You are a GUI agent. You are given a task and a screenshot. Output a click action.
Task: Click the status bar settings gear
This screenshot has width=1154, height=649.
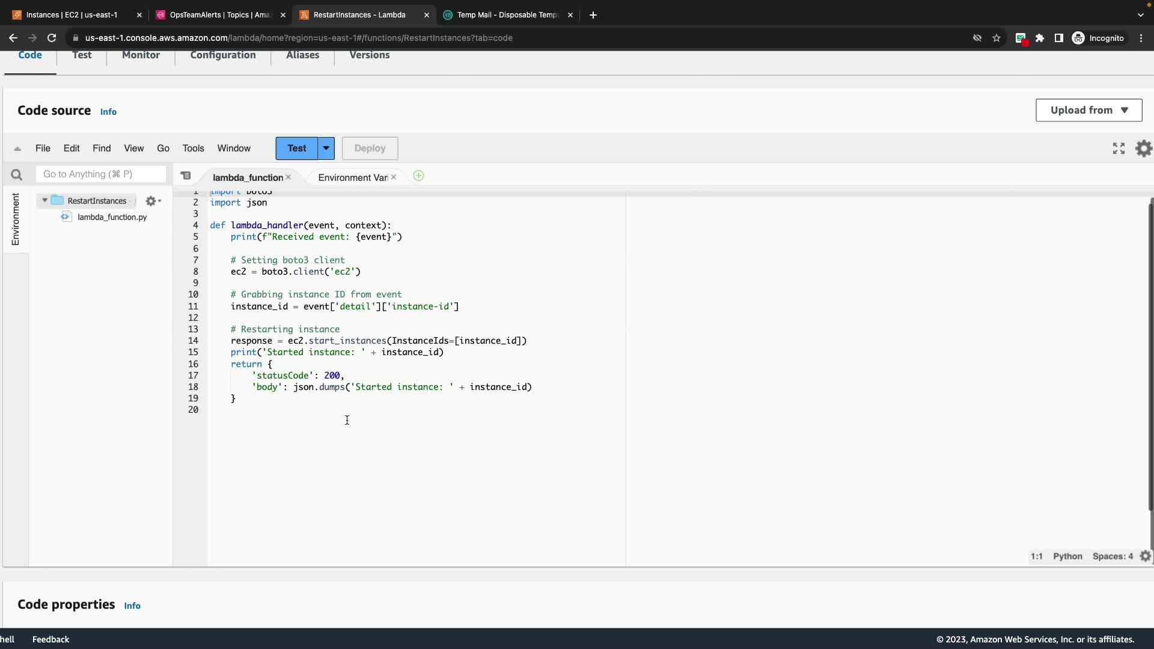click(1145, 556)
